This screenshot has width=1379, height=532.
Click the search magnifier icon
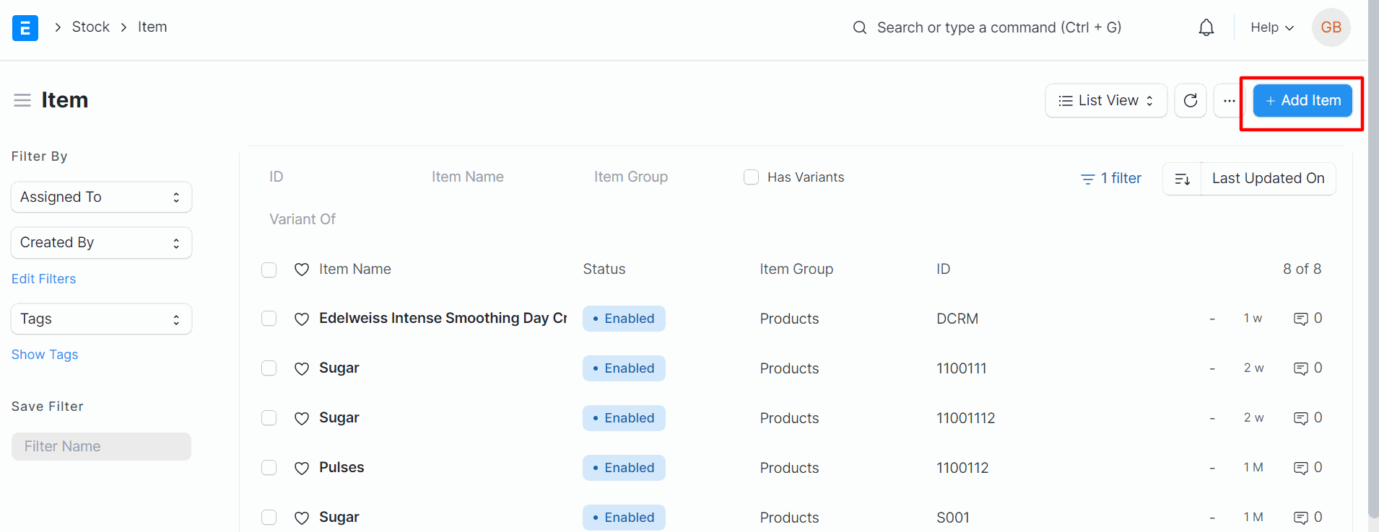[x=859, y=27]
